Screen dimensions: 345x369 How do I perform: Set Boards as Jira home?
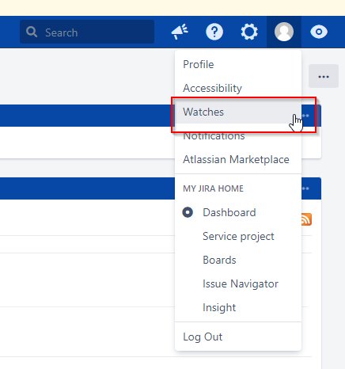tap(238, 260)
